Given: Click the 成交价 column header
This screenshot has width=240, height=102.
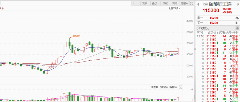Looking at the screenshot, I should pyautogui.click(x=212, y=33).
